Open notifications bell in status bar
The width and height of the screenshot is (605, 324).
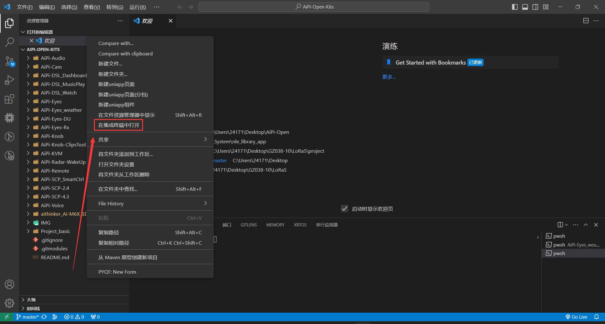coord(596,317)
